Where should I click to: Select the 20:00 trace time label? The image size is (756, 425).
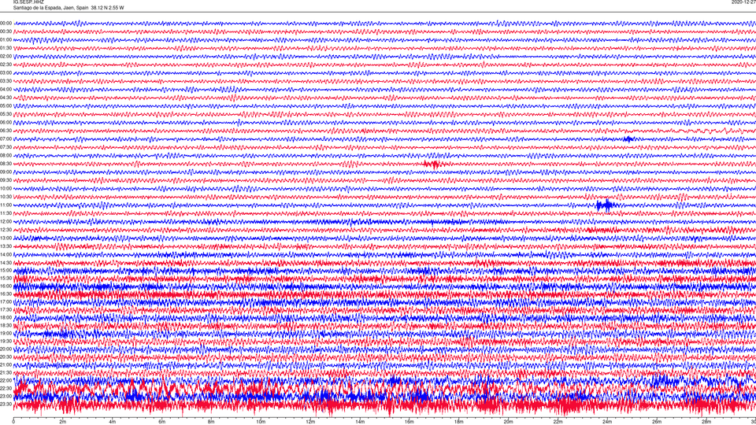6,349
